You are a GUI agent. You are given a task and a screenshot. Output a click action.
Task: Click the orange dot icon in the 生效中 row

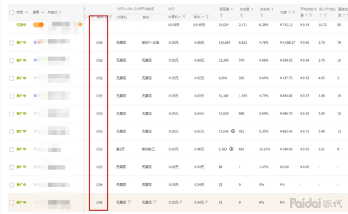(80, 24)
